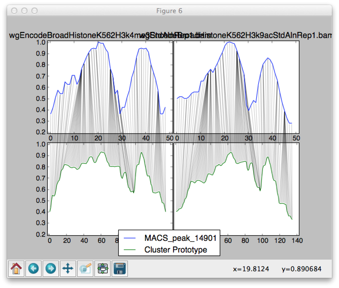
Task: Close the Figure 6 window
Action: (14, 11)
